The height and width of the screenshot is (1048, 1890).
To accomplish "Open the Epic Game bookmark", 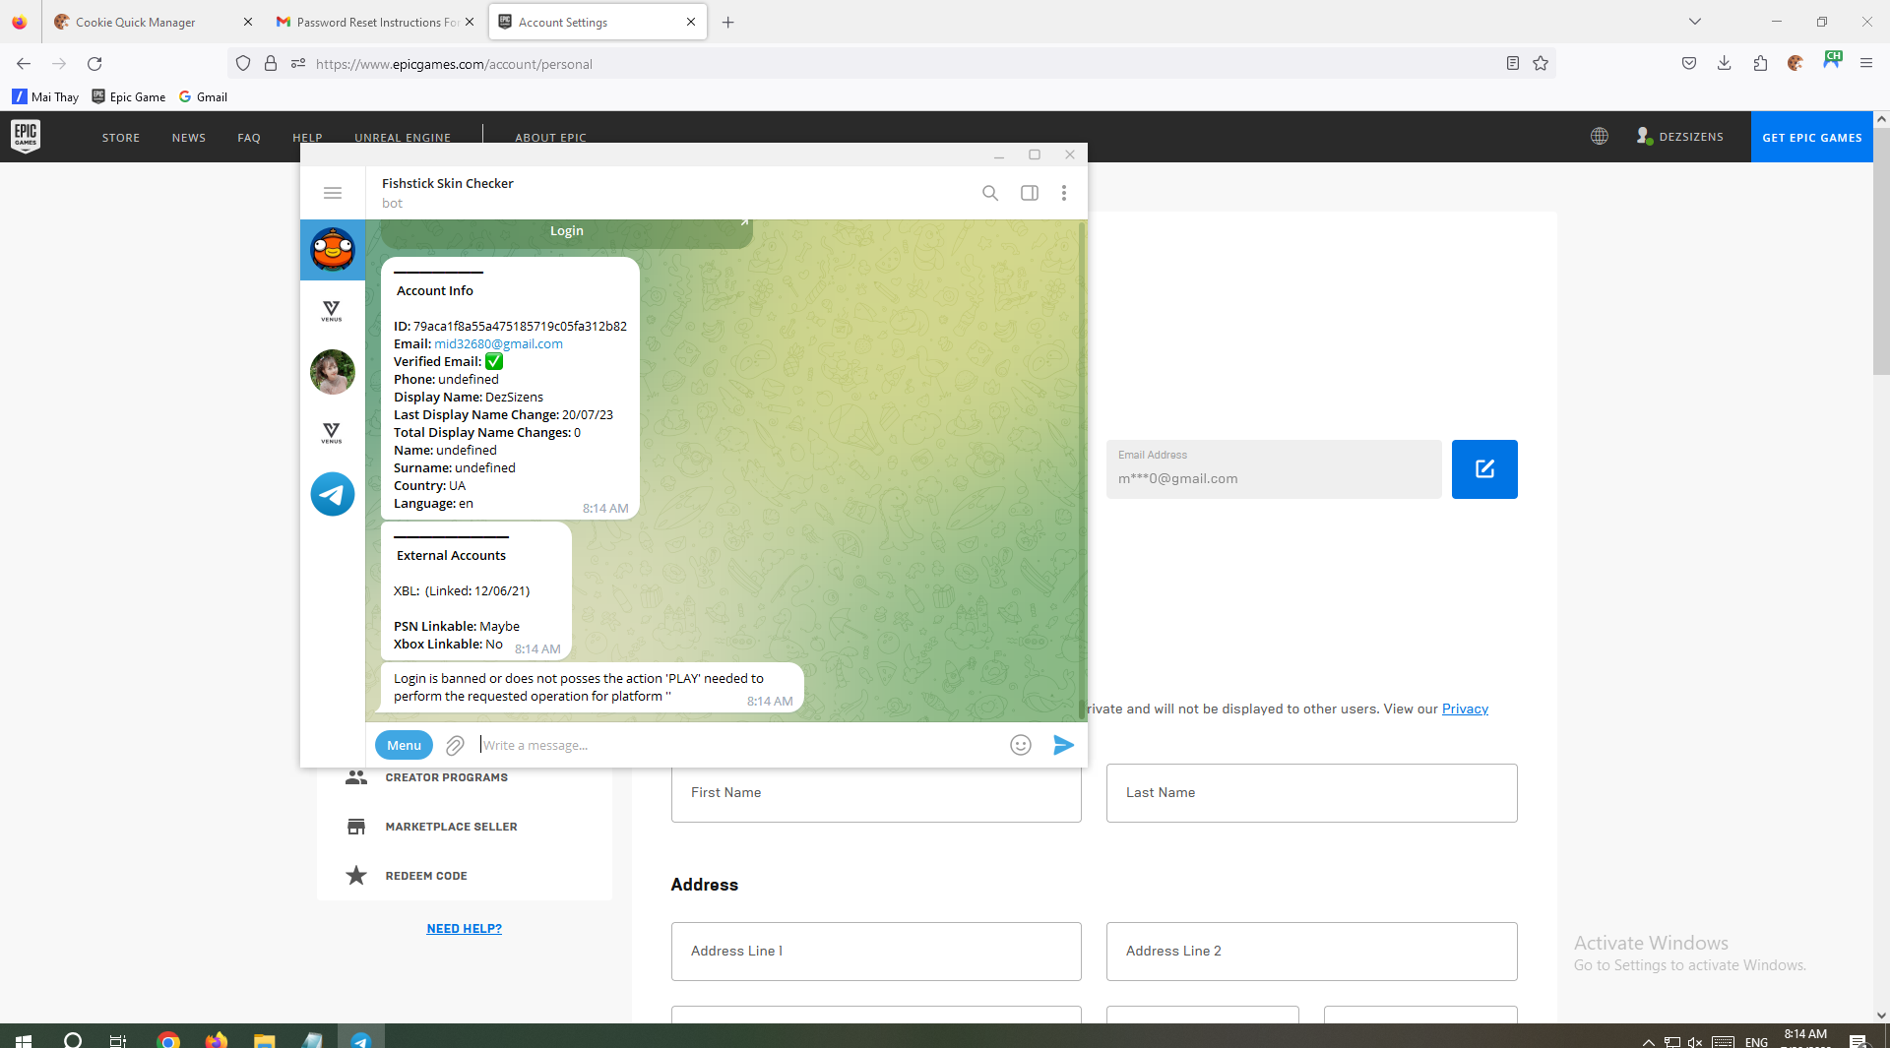I will [x=128, y=96].
